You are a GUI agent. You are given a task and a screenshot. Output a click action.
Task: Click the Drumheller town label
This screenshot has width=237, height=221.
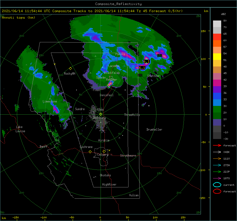(x=154, y=130)
